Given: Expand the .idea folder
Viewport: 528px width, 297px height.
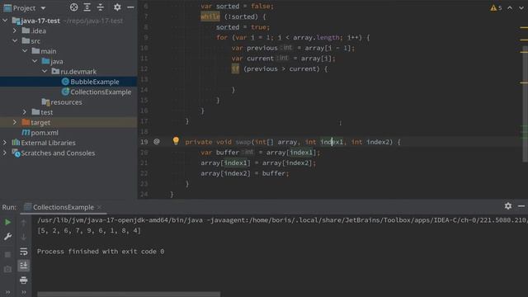Looking at the screenshot, I should [x=15, y=31].
